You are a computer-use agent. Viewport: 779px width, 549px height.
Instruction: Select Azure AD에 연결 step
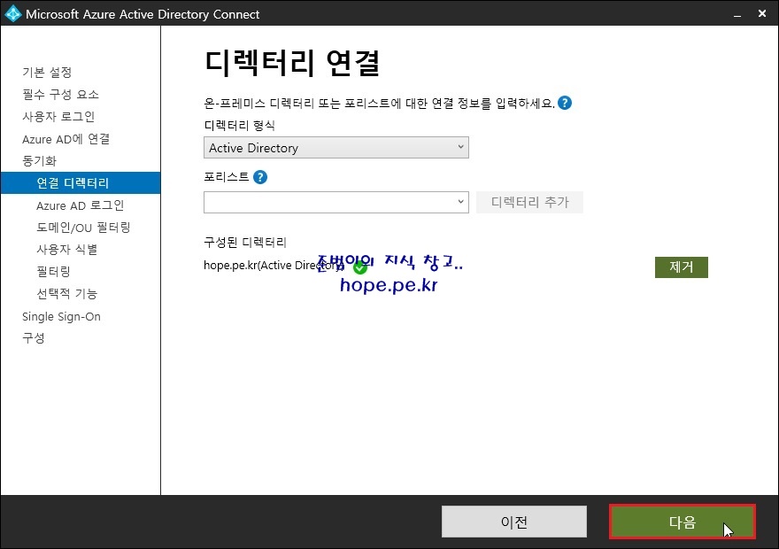pos(66,139)
